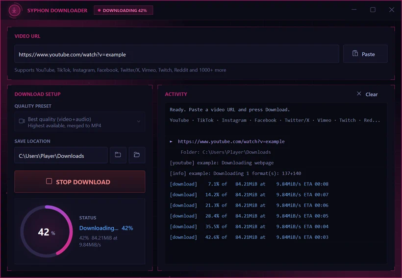Browse for save folder icon
The width and height of the screenshot is (402, 278).
118,155
